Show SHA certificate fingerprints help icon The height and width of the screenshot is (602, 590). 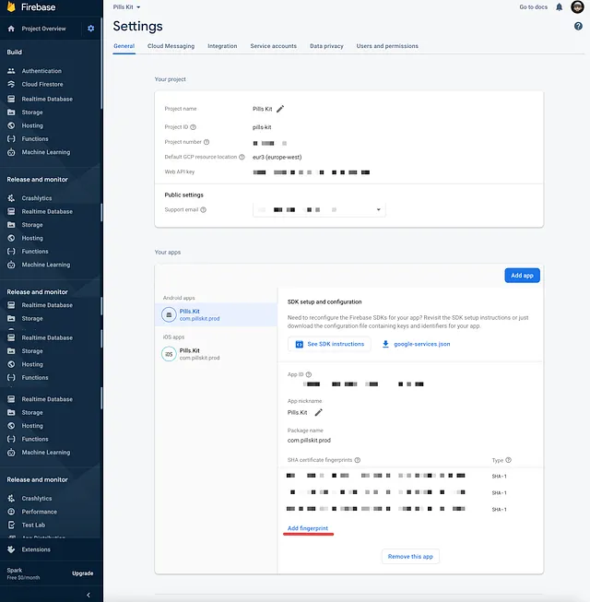358,460
